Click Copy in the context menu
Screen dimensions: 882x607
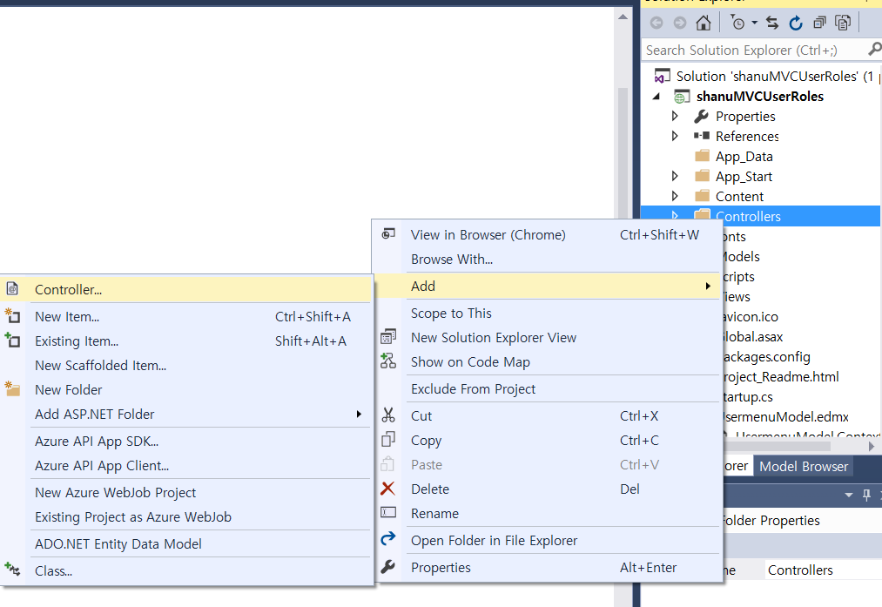(x=548, y=440)
